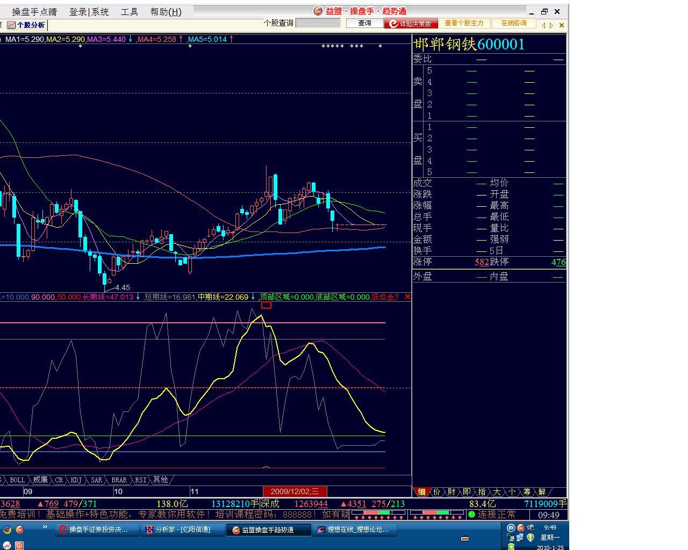This screenshot has height=550, width=688.
Task: Click the second red-green market strength bar
Action: click(436, 514)
